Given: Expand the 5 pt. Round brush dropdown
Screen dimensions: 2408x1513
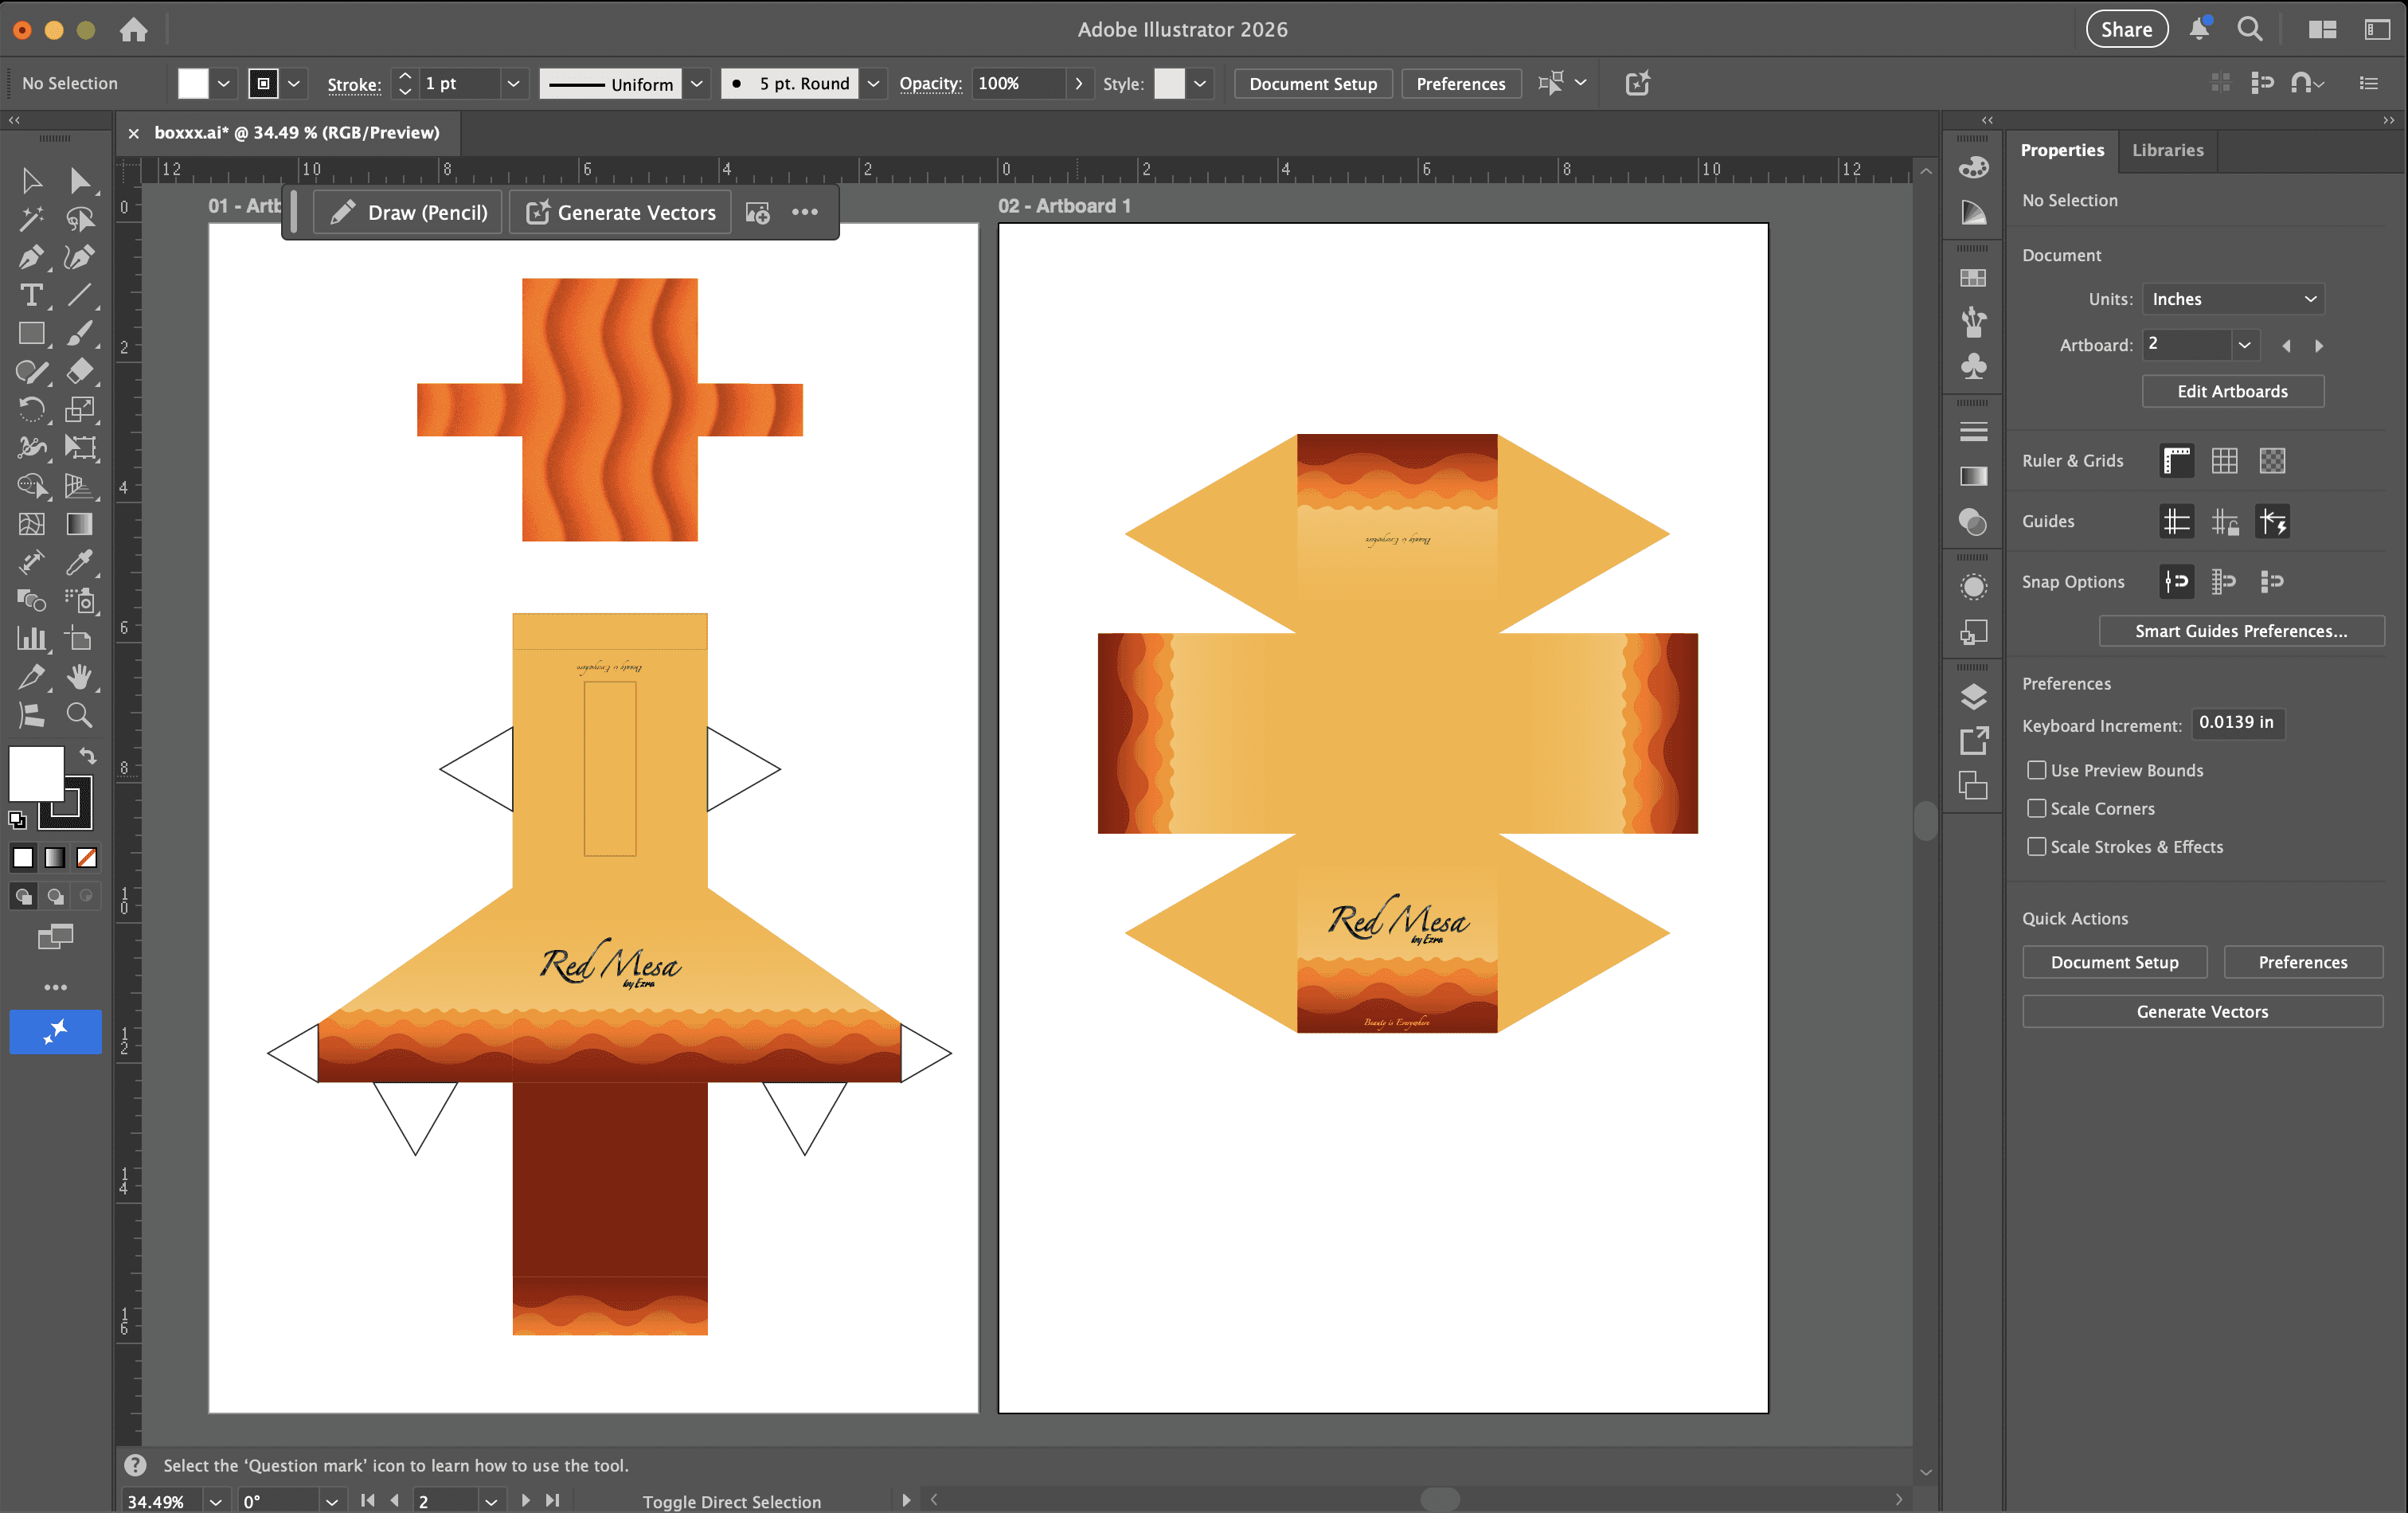Looking at the screenshot, I should tap(873, 84).
